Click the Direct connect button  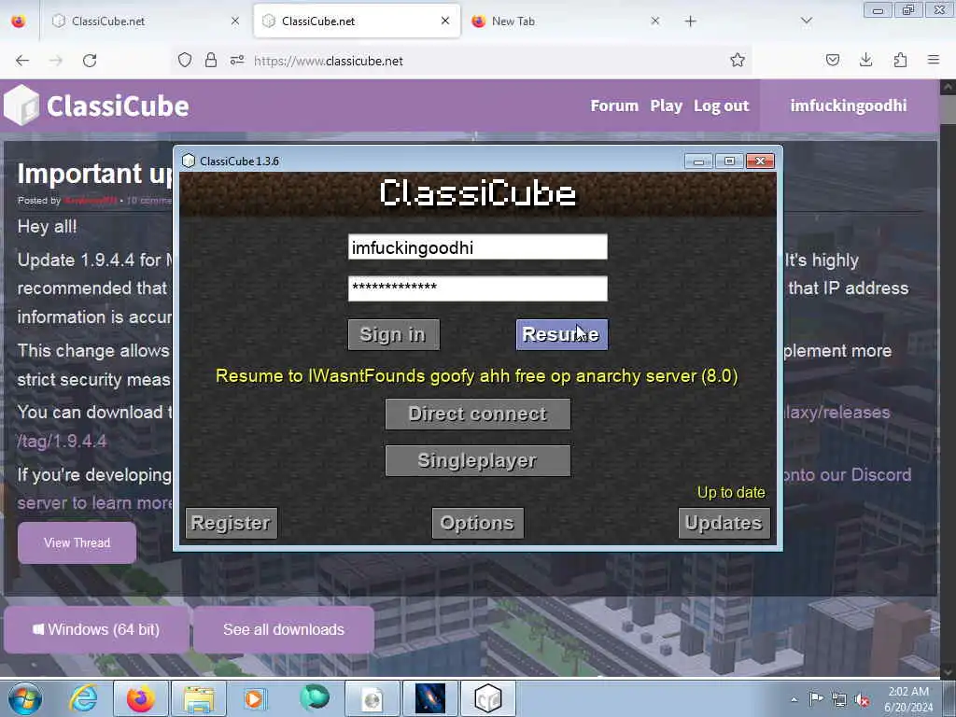click(x=477, y=414)
